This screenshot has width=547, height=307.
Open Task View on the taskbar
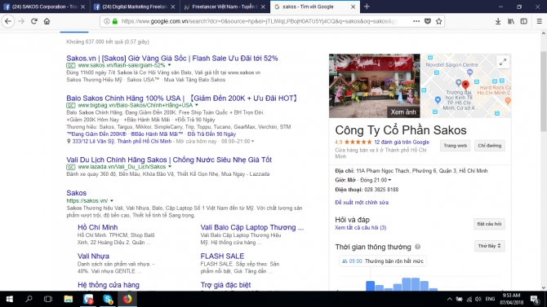(48, 299)
